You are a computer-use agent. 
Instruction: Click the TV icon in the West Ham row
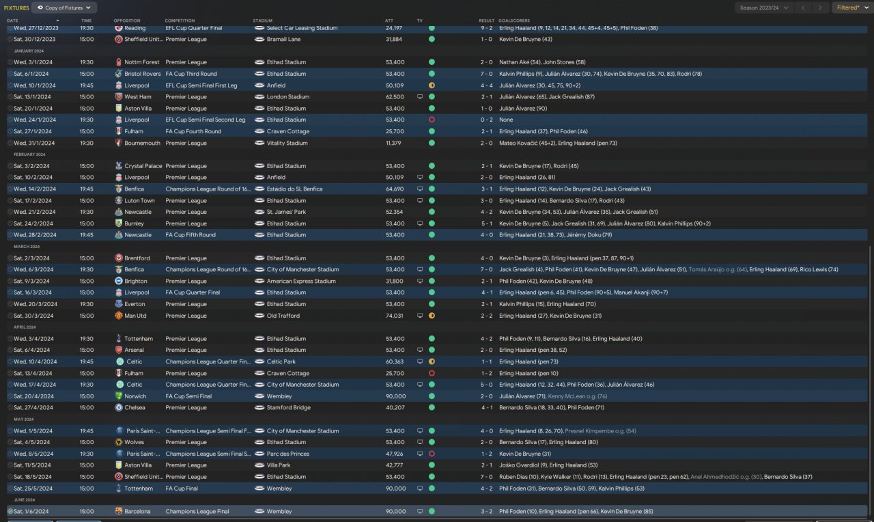coord(420,97)
